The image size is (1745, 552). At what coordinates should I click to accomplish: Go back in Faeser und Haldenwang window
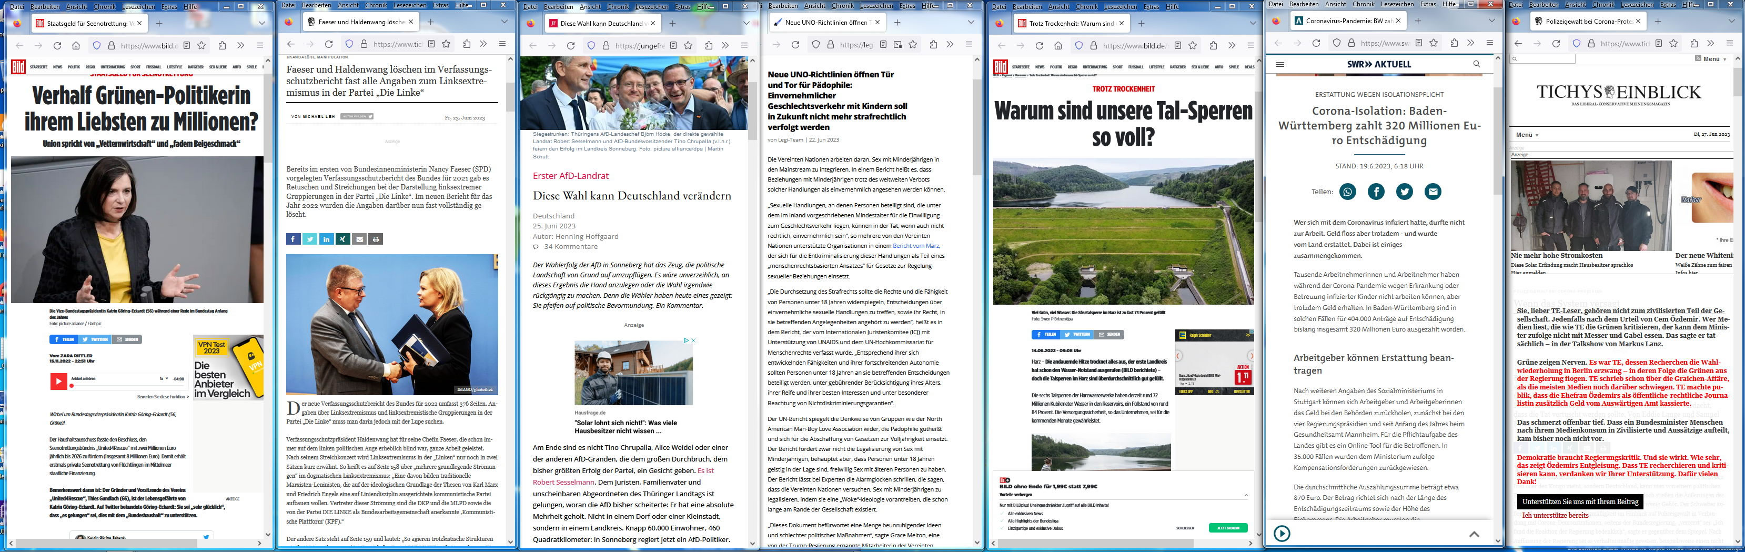290,44
